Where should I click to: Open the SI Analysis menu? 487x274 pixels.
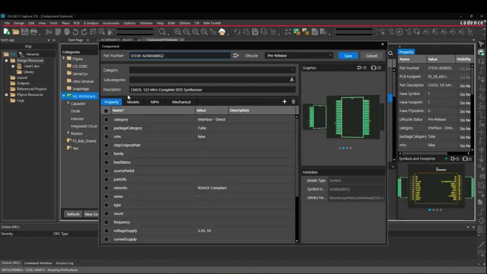pos(91,23)
